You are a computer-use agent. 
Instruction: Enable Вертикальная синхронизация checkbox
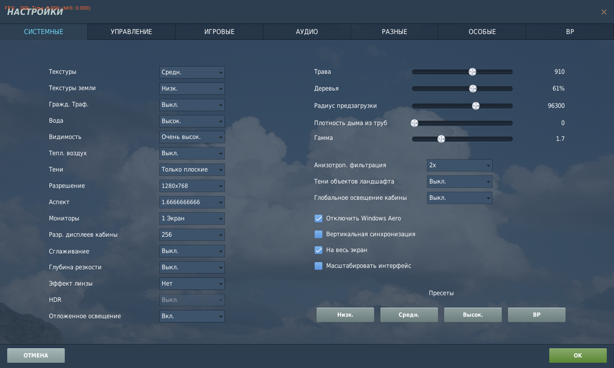tap(318, 234)
